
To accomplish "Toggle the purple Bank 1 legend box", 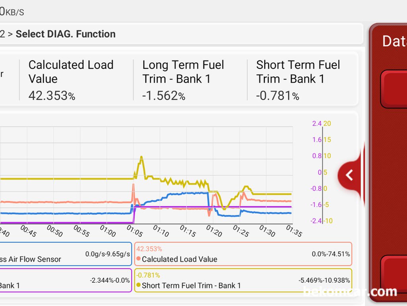I will point(66,280).
